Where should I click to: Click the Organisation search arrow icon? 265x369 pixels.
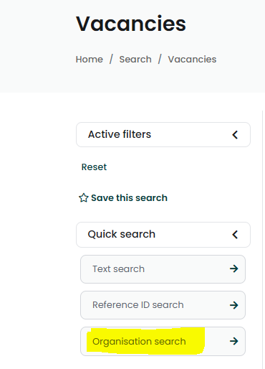pyautogui.click(x=234, y=341)
